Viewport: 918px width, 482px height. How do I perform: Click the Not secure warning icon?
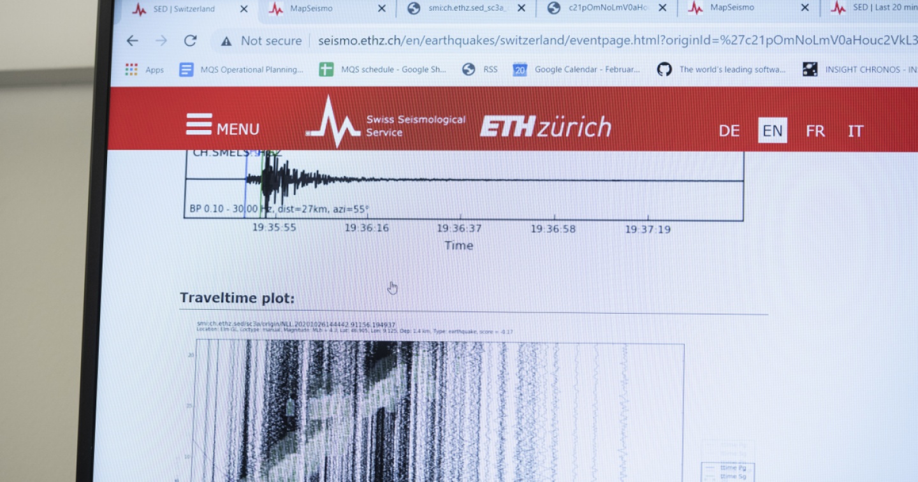pyautogui.click(x=226, y=41)
